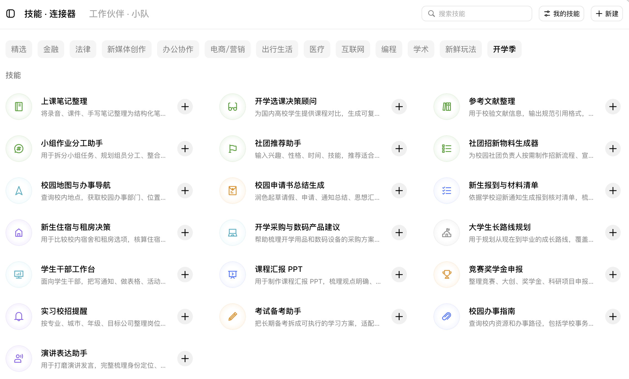Add the 上课笔记整理 skill with plus
Image resolution: width=629 pixels, height=379 pixels.
coord(185,107)
